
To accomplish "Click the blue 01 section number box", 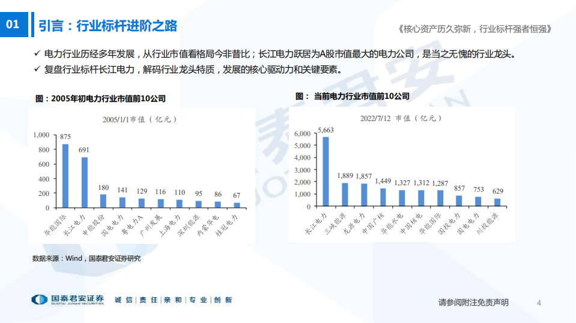I will 14,25.
